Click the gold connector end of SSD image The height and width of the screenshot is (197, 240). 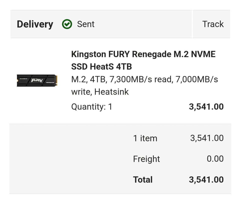tap(56, 80)
